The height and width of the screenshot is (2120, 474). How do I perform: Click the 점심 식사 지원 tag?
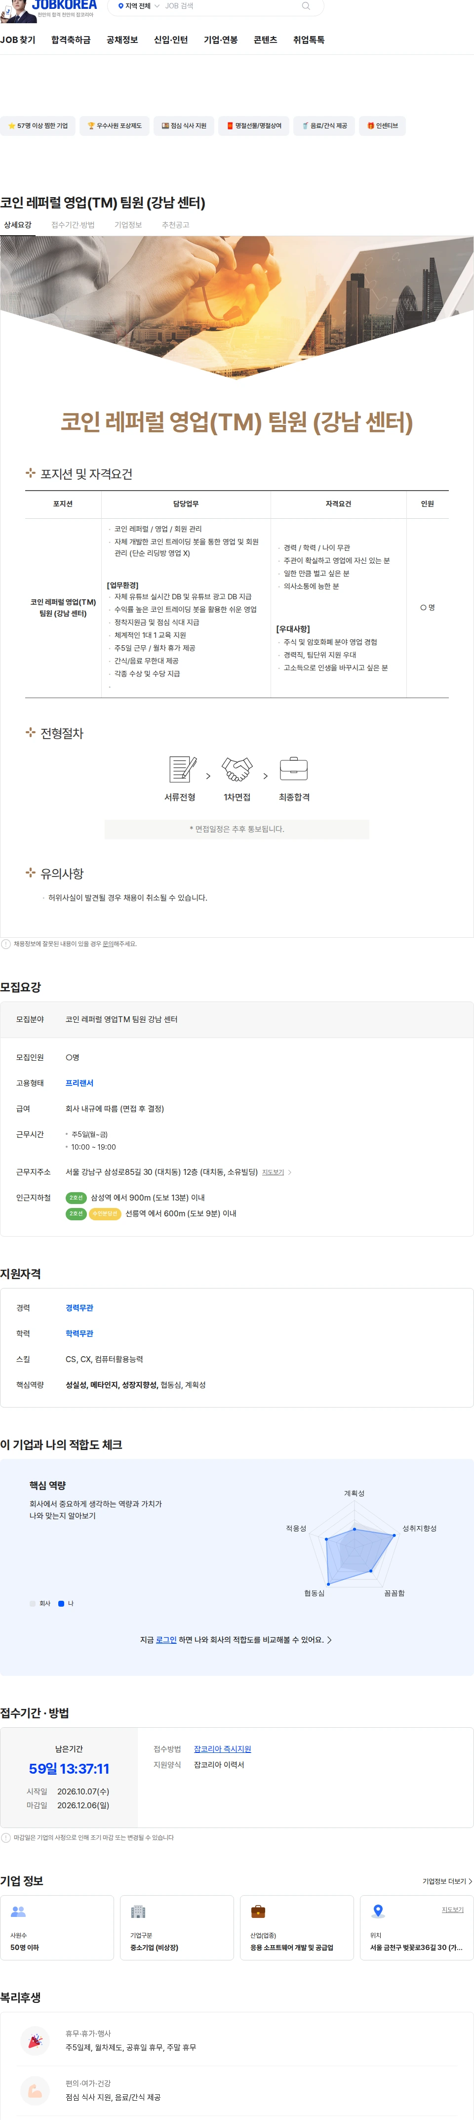point(184,126)
